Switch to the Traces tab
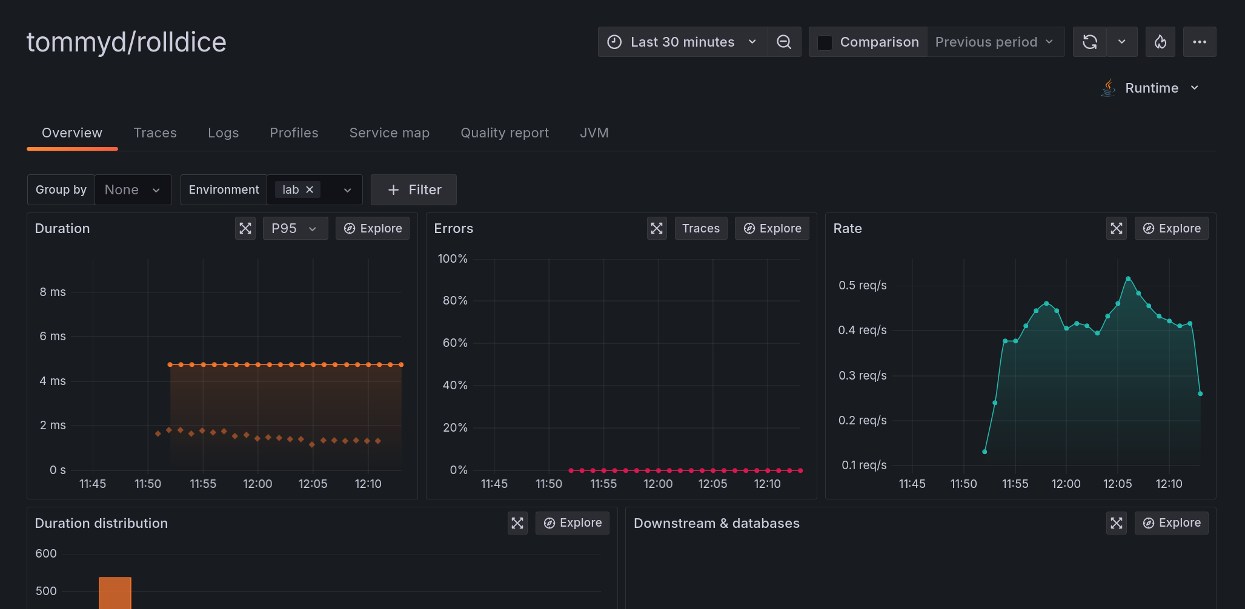1245x609 pixels. click(x=155, y=133)
